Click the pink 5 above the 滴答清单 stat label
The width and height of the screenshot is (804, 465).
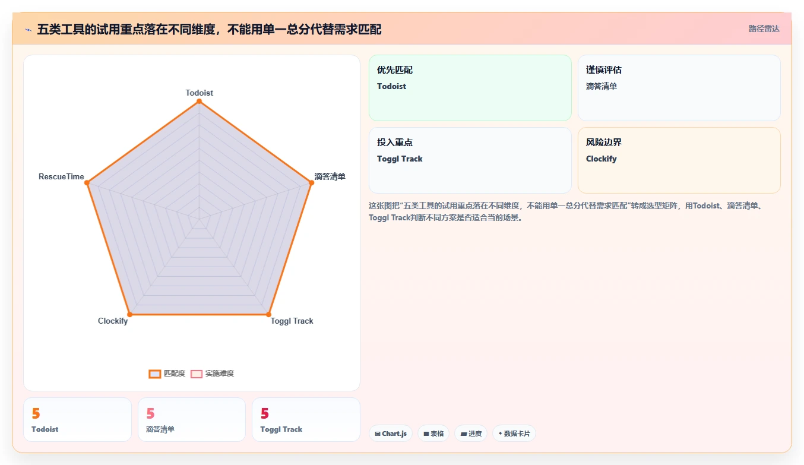pos(150,413)
